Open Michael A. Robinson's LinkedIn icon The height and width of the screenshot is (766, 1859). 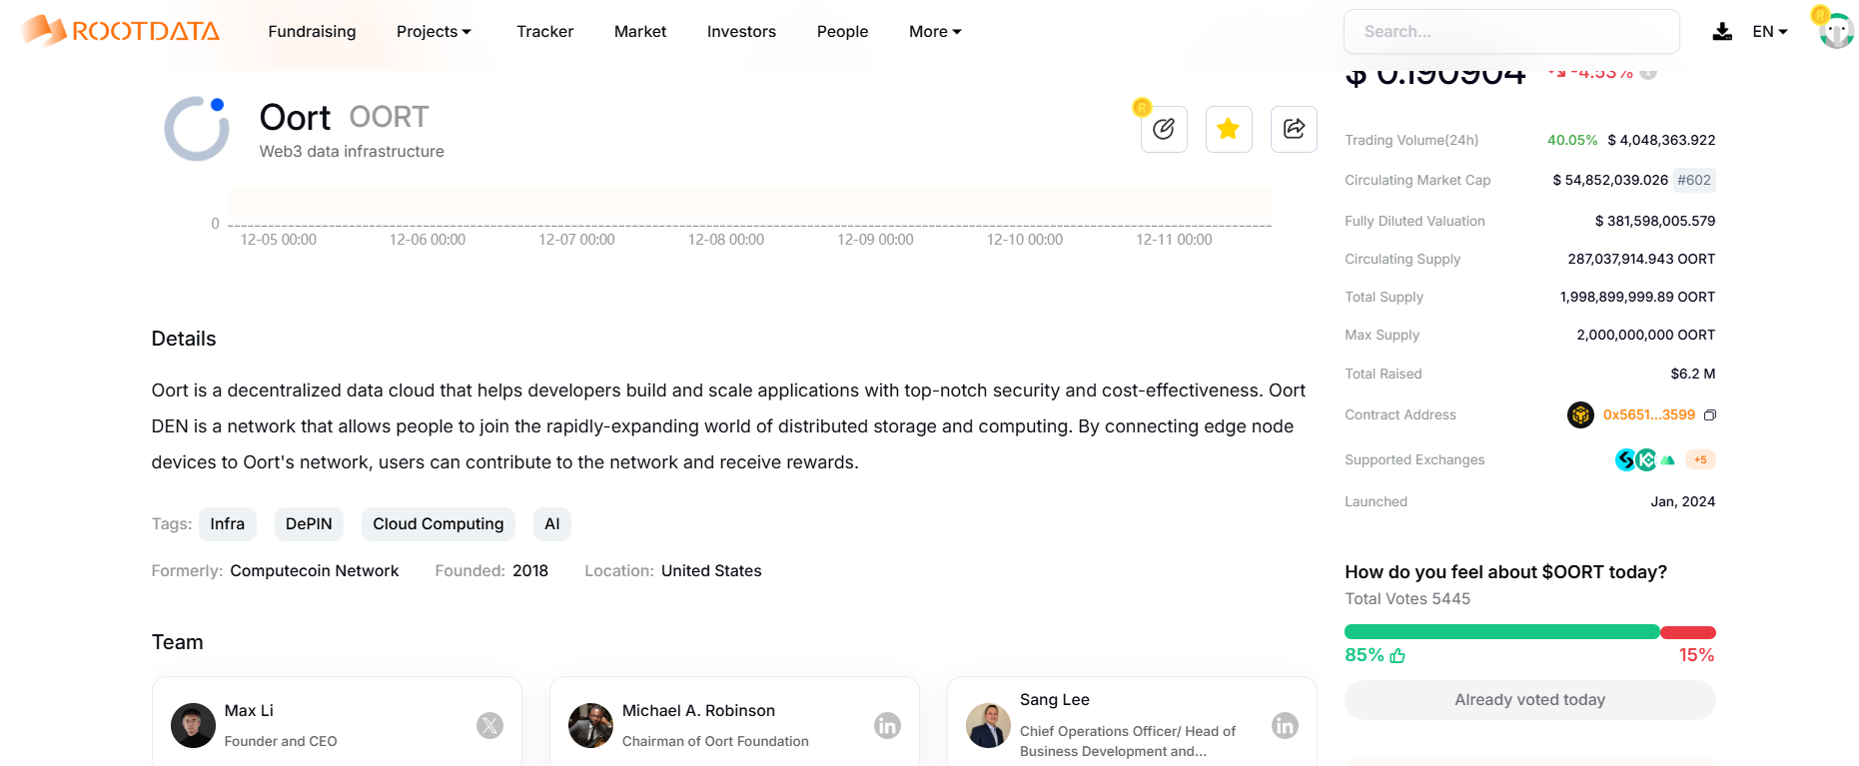[x=887, y=725]
